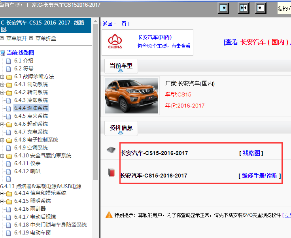Click the orange warning triangle icon
Screen dimensions: 291x238
tap(109, 215)
